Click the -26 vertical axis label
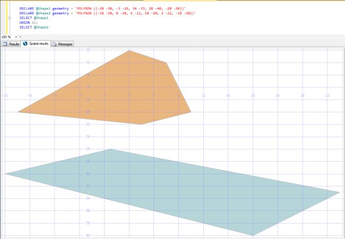 88,149
